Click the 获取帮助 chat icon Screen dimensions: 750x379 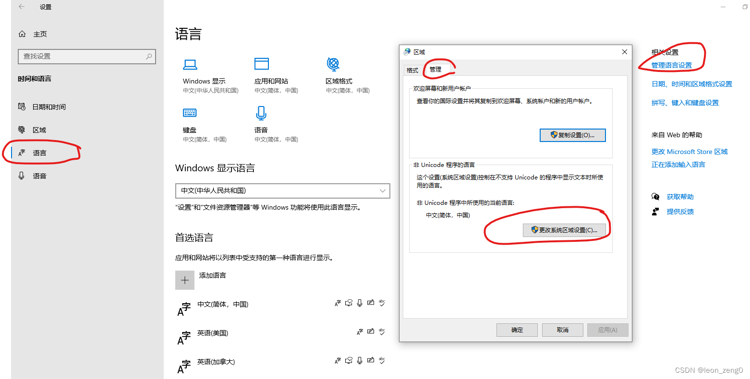(655, 197)
